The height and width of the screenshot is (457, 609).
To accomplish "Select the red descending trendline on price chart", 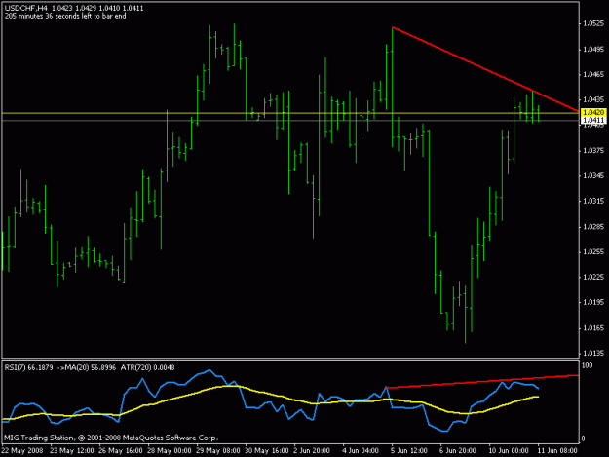I will (x=485, y=69).
